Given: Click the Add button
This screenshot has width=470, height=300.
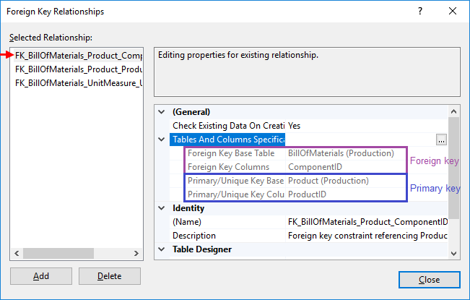Looking at the screenshot, I should pyautogui.click(x=40, y=276).
